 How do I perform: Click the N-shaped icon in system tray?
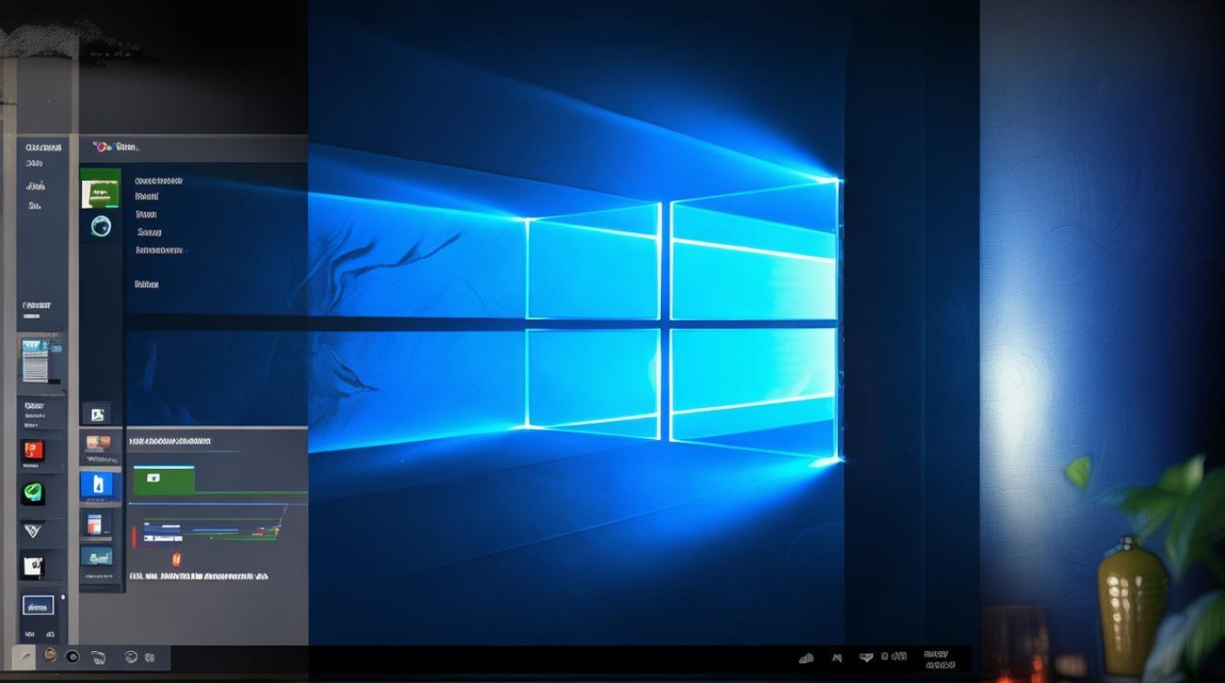(837, 657)
